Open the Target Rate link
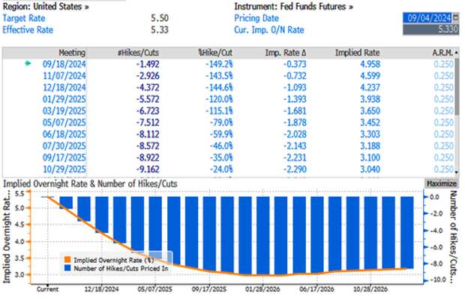This screenshot has height=299, width=465. pyautogui.click(x=24, y=18)
